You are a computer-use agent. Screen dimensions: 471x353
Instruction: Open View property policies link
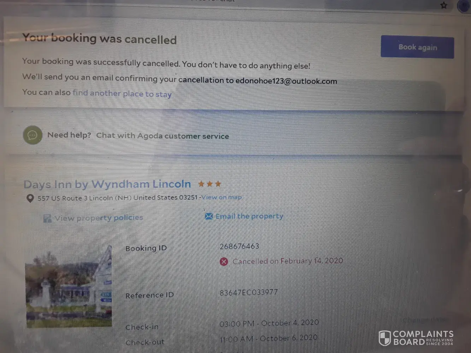click(x=99, y=218)
